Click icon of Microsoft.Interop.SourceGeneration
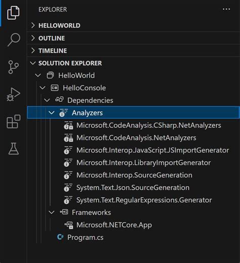 68,175
